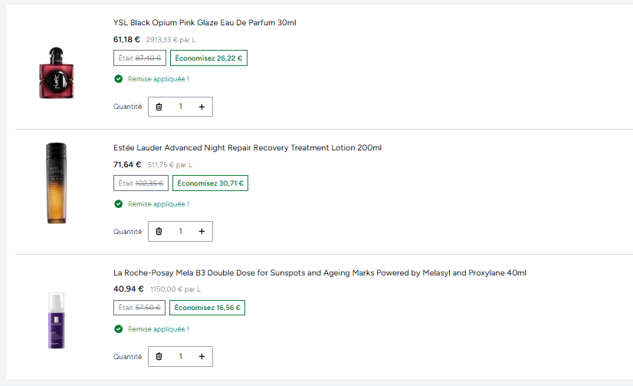This screenshot has width=633, height=386.
Task: Click YSL quantity value field
Action: pyautogui.click(x=180, y=107)
